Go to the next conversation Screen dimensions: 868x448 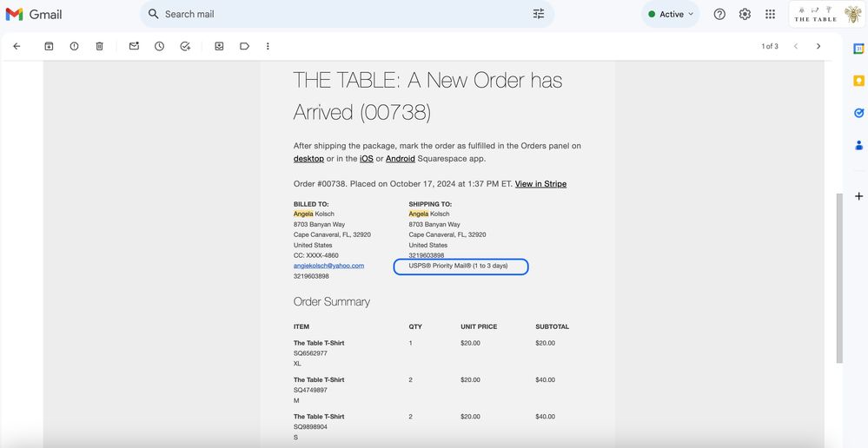pyautogui.click(x=818, y=46)
